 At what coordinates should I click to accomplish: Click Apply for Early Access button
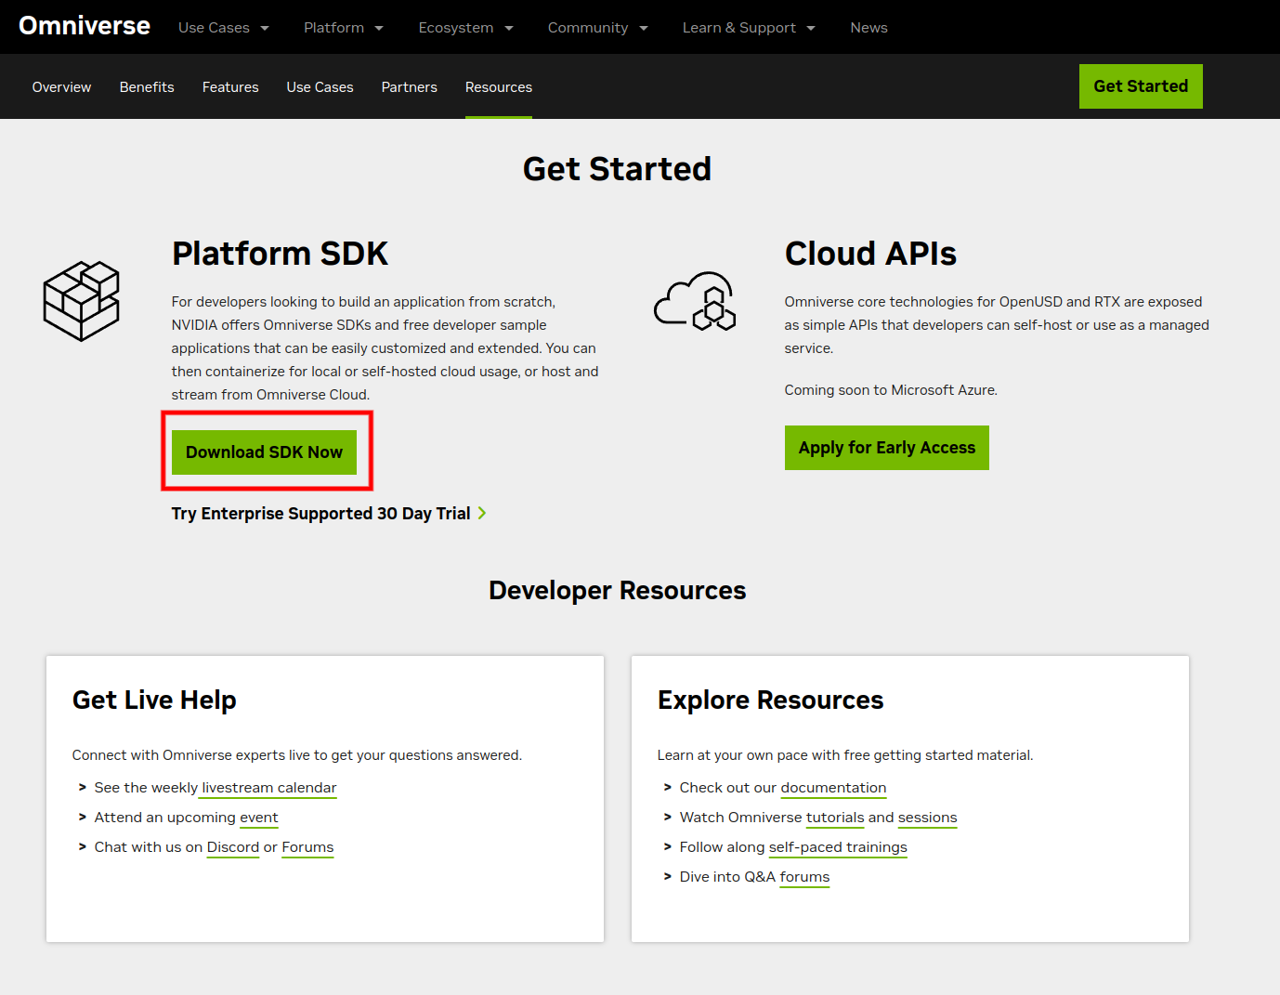(x=887, y=448)
